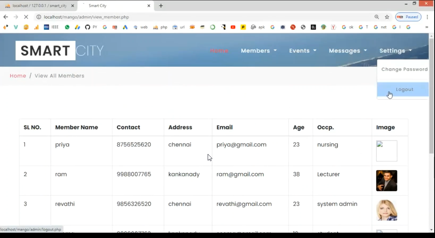Screen dimensions: 435x238
Task: Open the Google AdSense bookmark icon
Action: coord(77,27)
